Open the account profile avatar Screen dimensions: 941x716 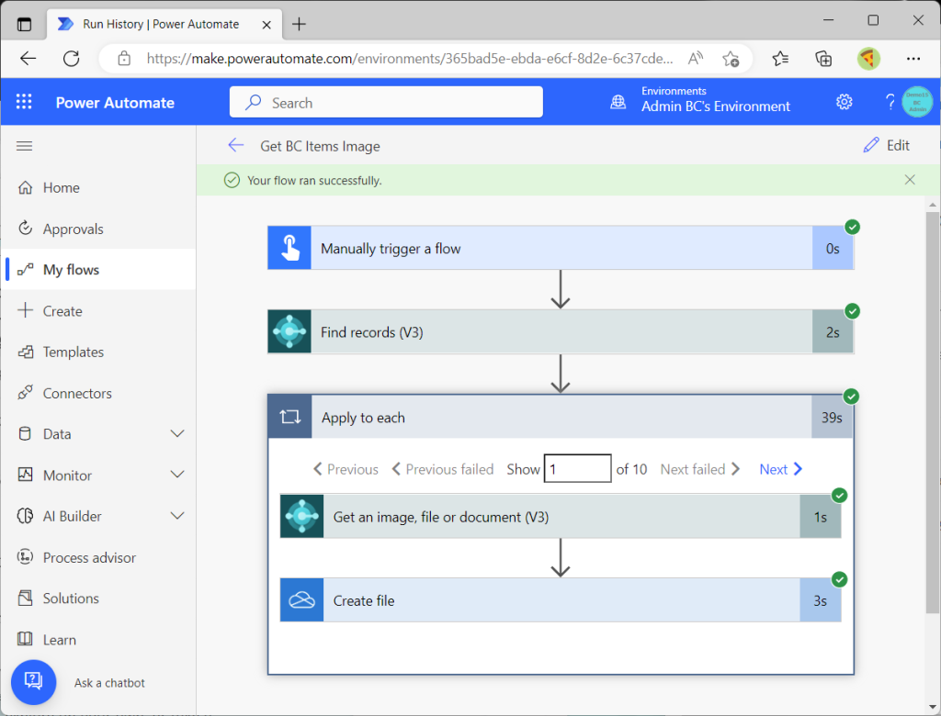click(917, 102)
